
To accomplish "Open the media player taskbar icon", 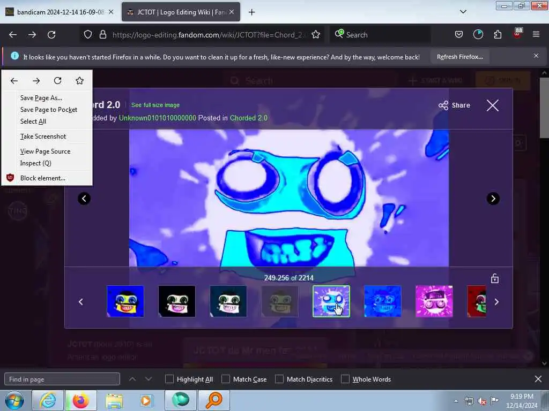I will click(x=146, y=400).
